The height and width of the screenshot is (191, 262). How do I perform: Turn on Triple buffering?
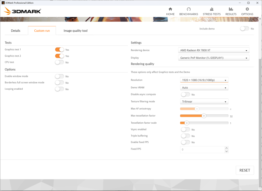pos(185,136)
